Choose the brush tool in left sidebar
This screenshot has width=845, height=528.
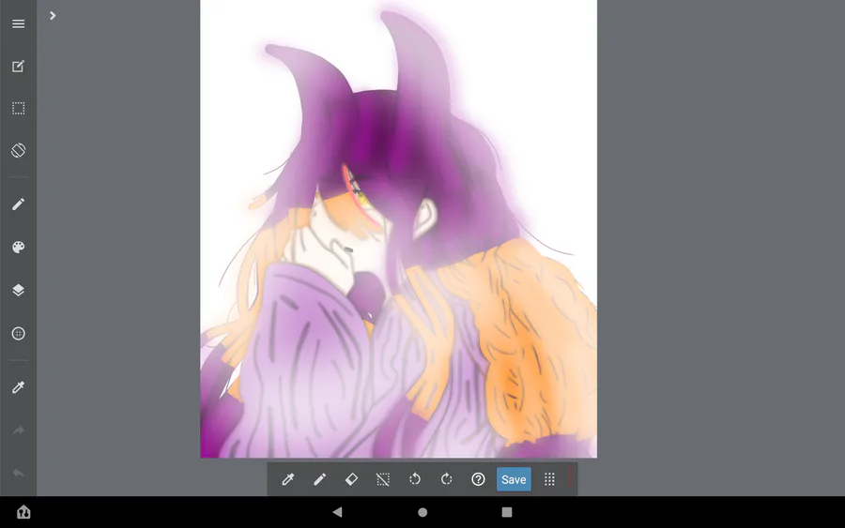pos(19,204)
